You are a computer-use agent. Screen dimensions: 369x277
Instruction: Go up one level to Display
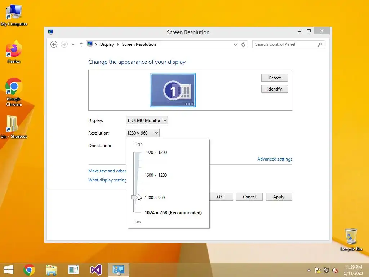pos(81,44)
